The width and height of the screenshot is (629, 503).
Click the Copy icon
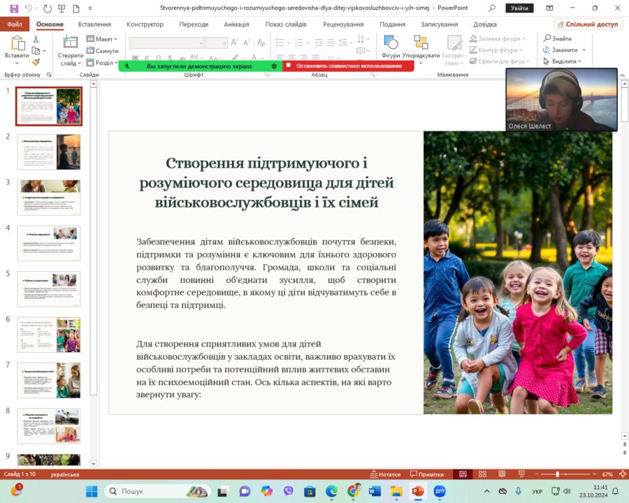[36, 50]
